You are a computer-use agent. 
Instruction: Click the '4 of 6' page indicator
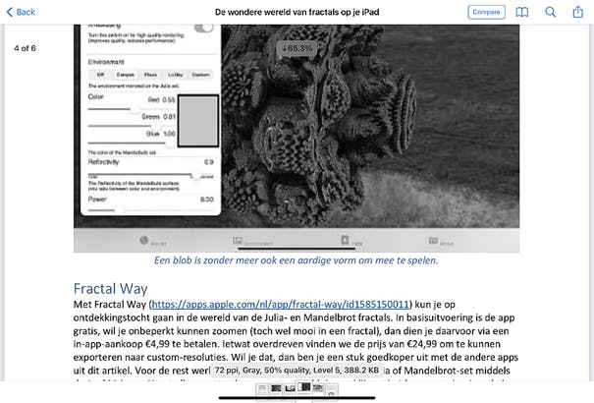pyautogui.click(x=25, y=48)
